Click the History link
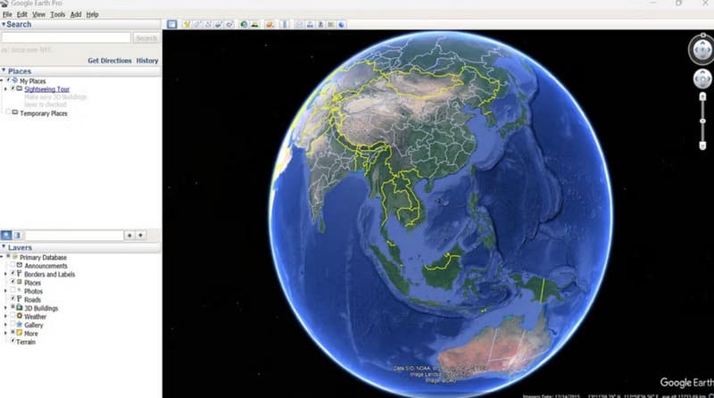714x398 pixels. [x=147, y=61]
